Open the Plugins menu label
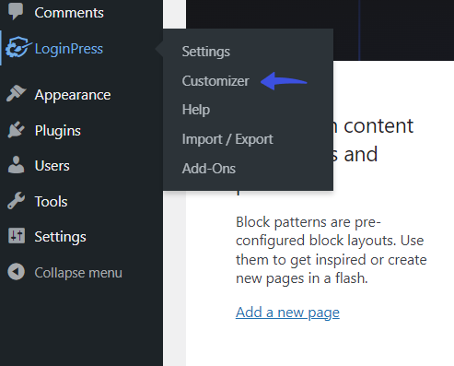The width and height of the screenshot is (454, 366). (x=58, y=131)
